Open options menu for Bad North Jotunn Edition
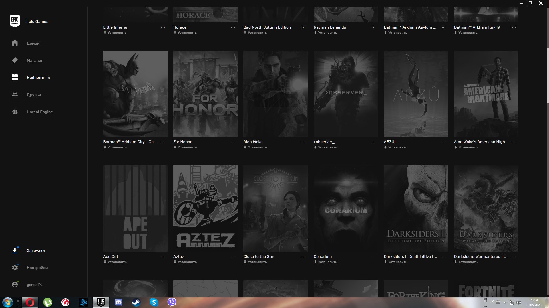The width and height of the screenshot is (549, 308). pos(303,27)
